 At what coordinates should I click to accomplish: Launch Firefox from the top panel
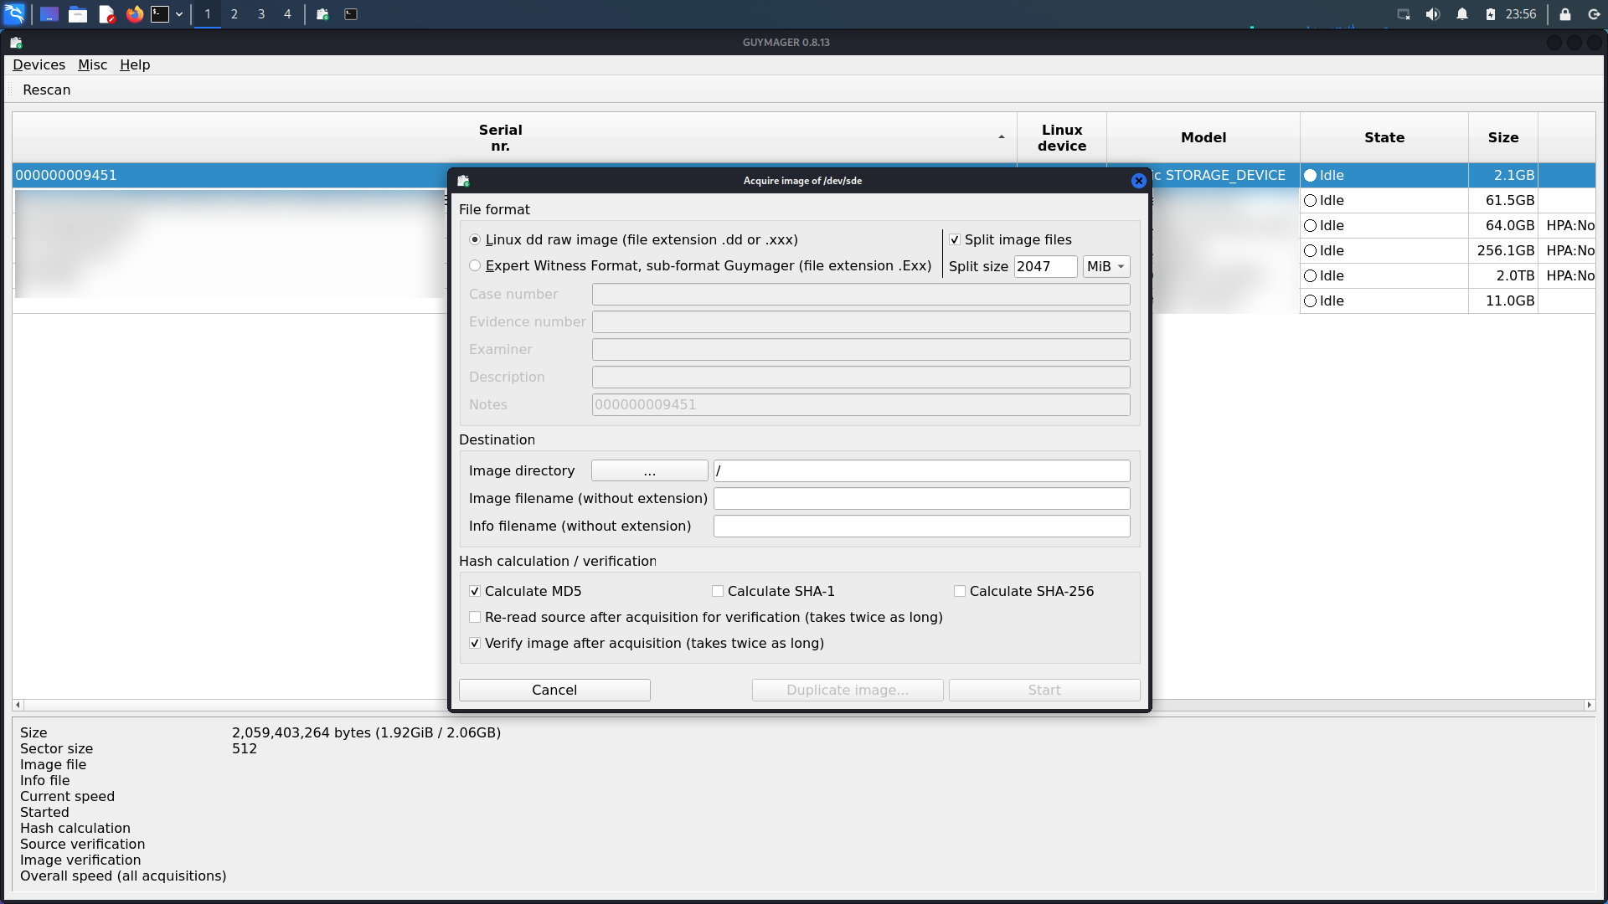click(134, 14)
